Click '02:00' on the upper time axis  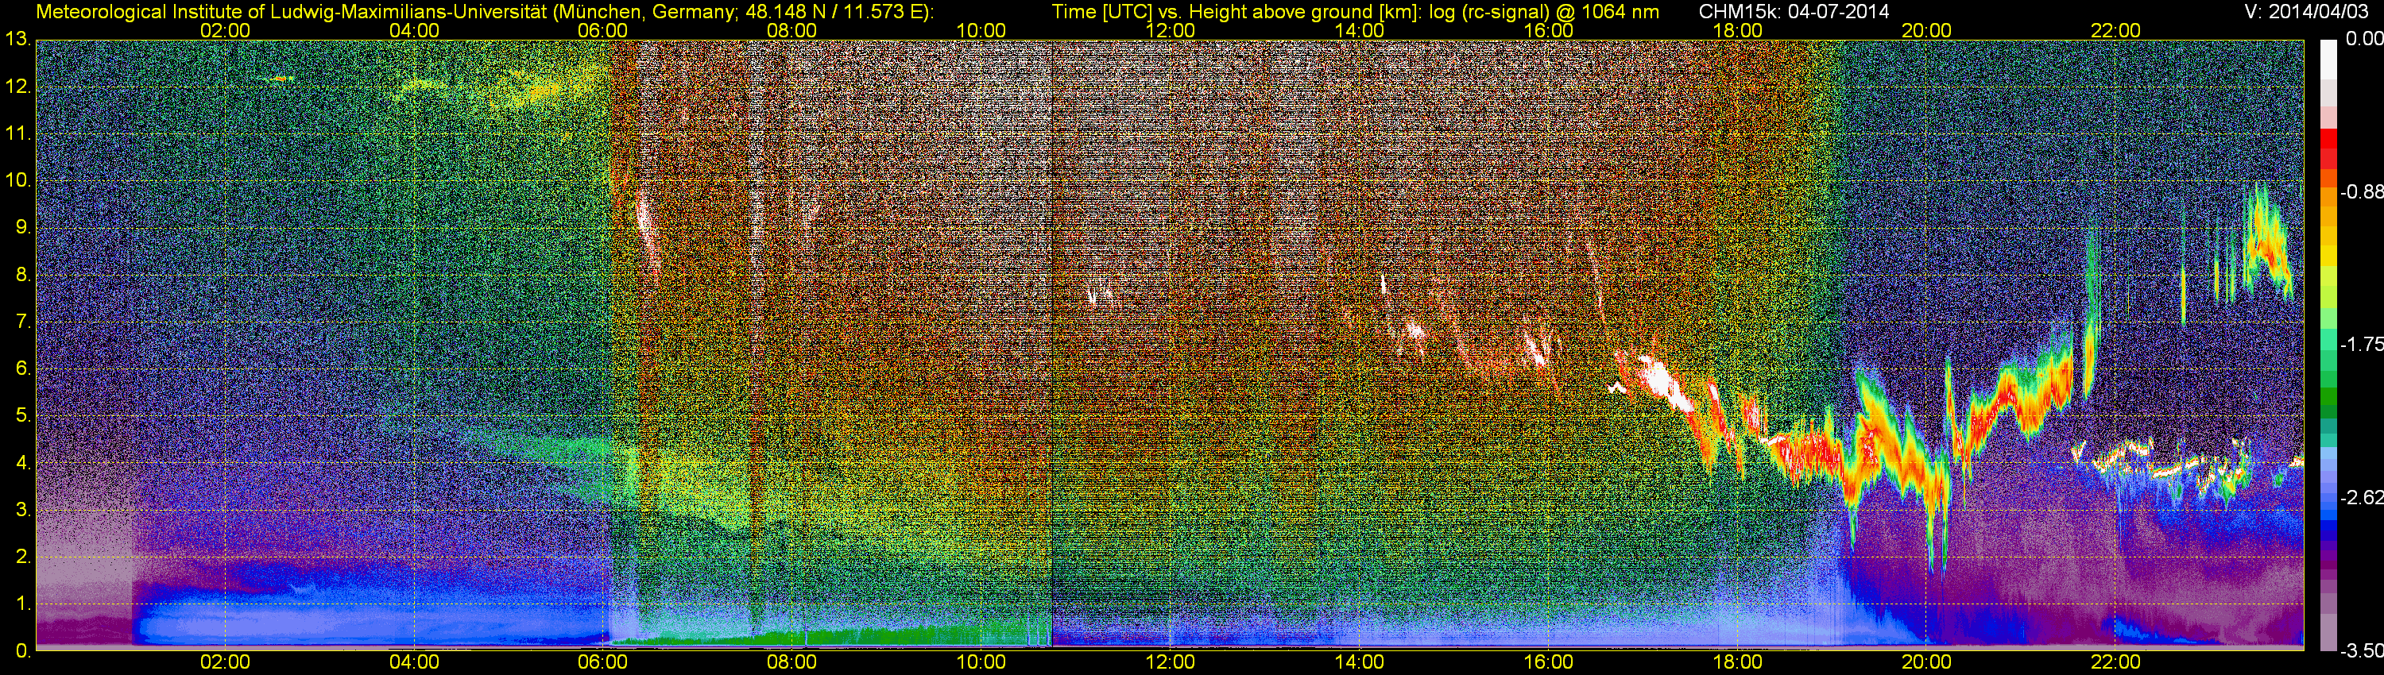point(225,30)
